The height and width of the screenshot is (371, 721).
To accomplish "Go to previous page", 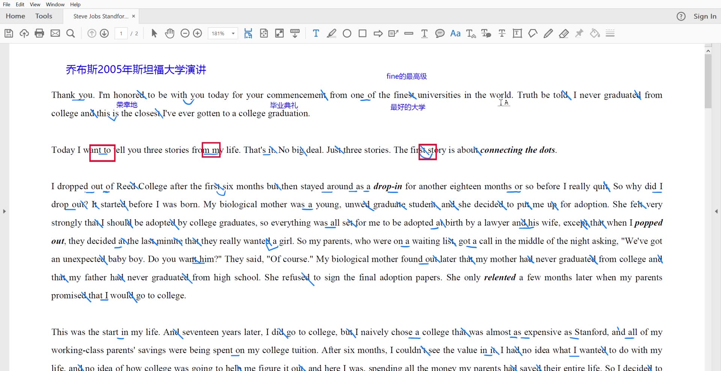I will (x=92, y=33).
